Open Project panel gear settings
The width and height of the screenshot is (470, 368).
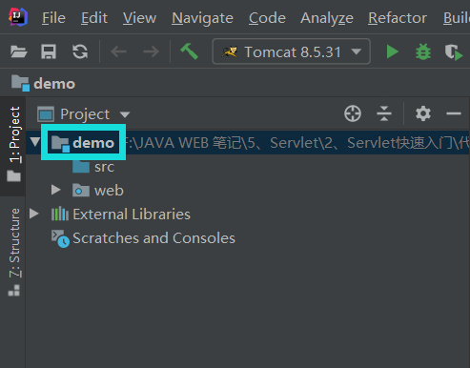423,113
